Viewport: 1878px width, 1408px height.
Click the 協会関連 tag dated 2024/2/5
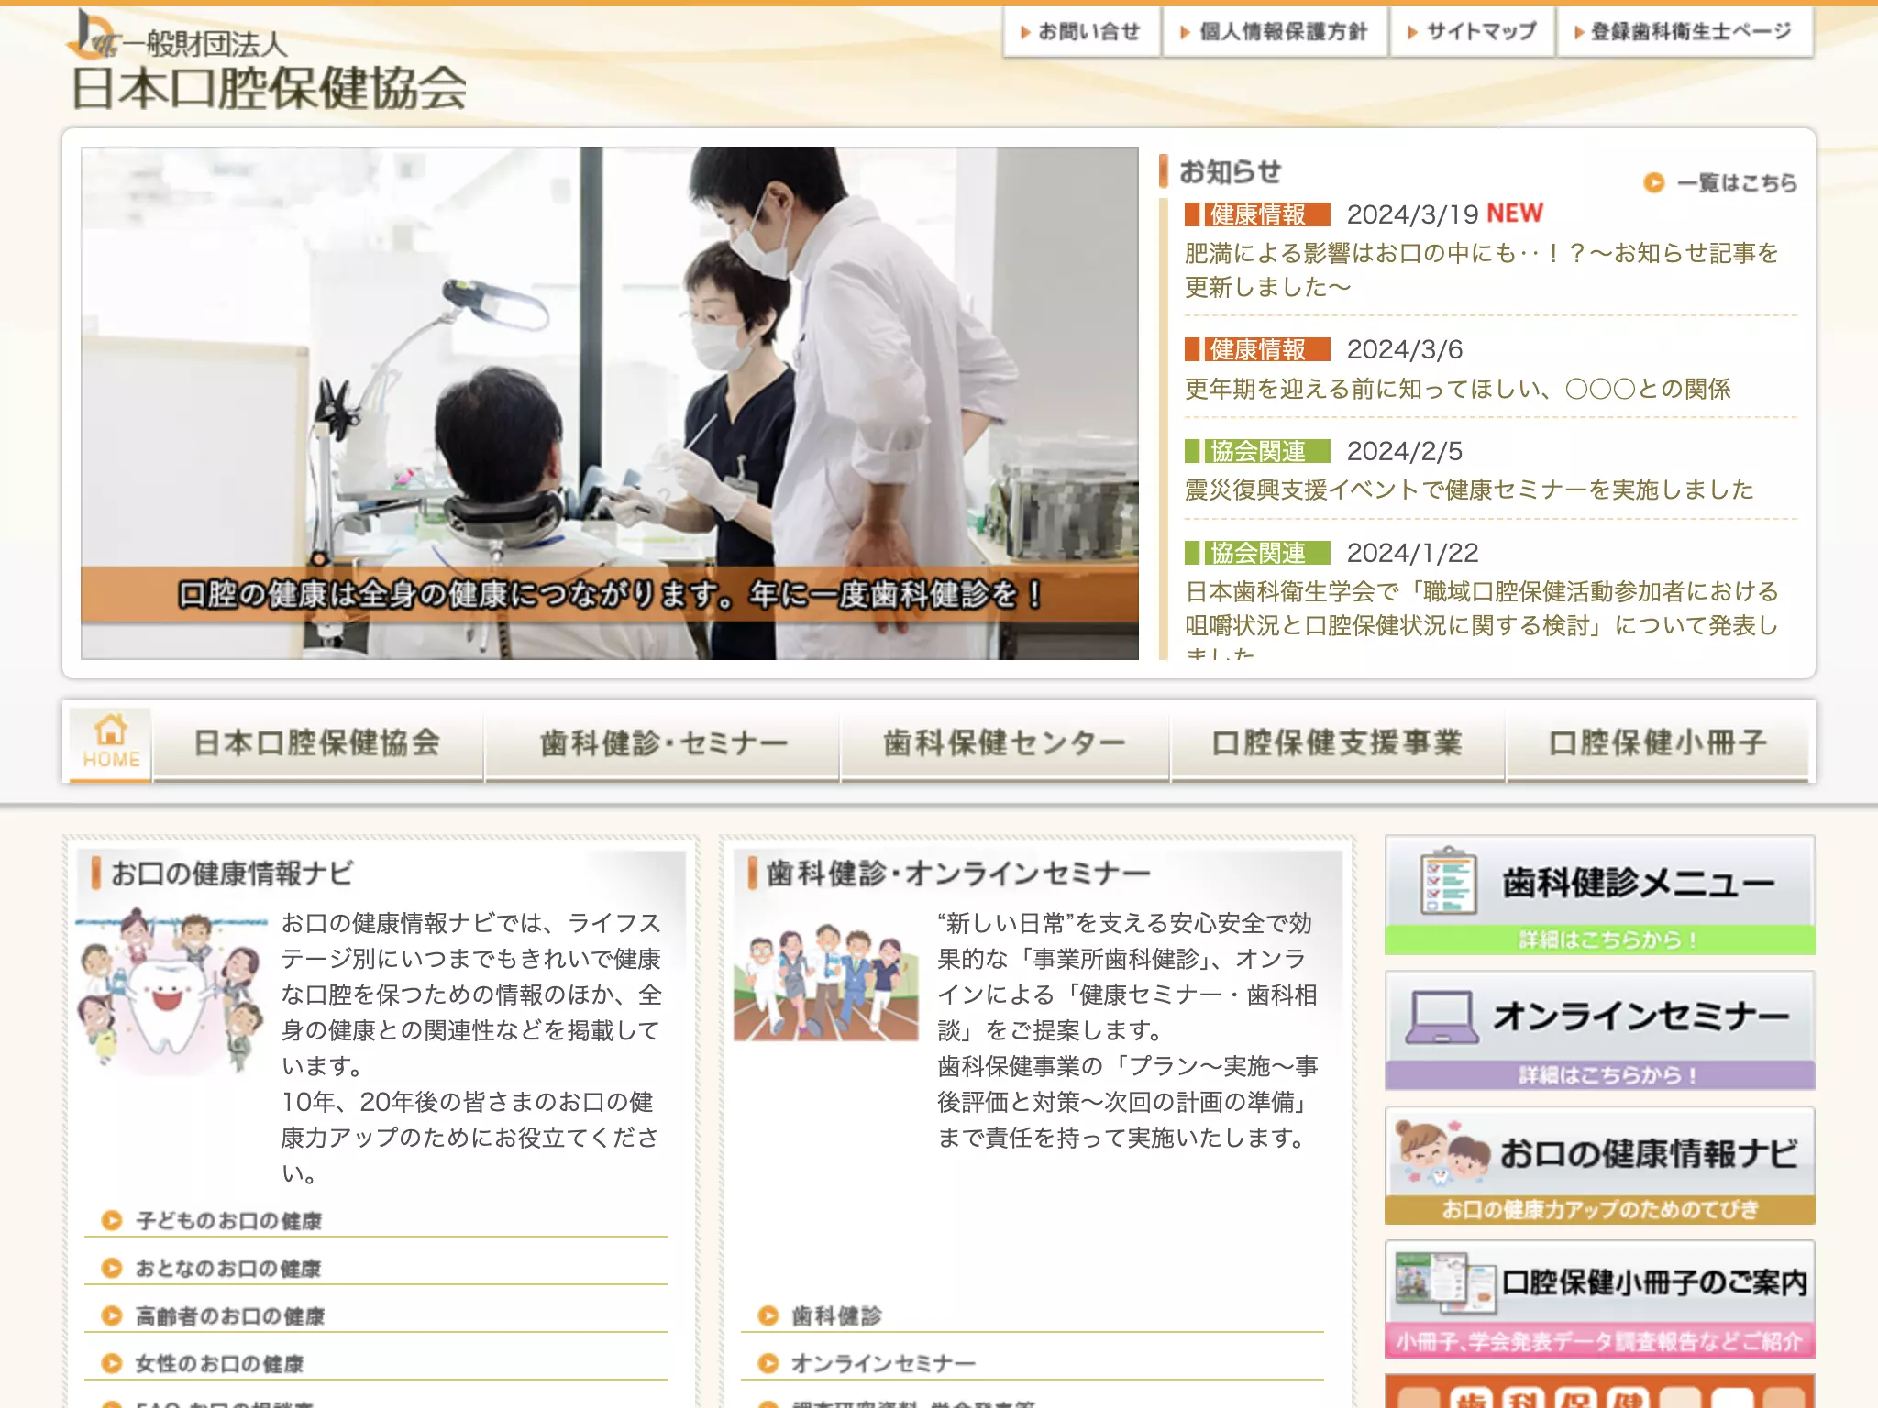1257,451
